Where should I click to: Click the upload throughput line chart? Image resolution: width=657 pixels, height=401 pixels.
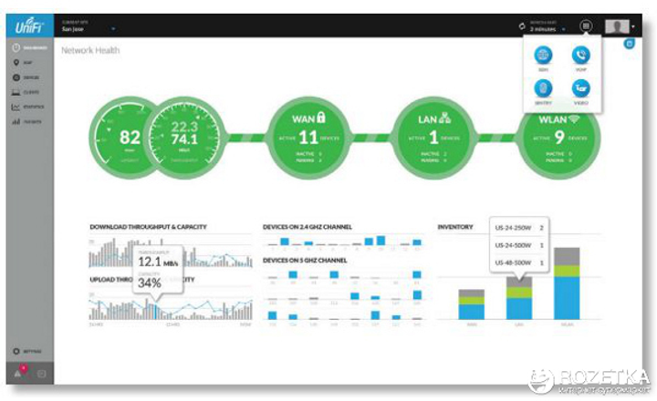[170, 307]
